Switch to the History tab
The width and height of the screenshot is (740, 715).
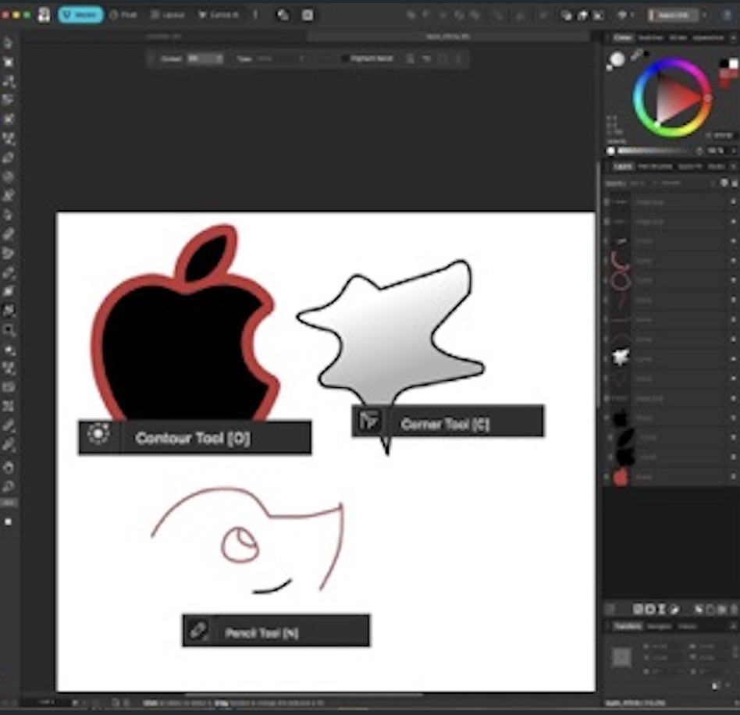click(x=687, y=626)
